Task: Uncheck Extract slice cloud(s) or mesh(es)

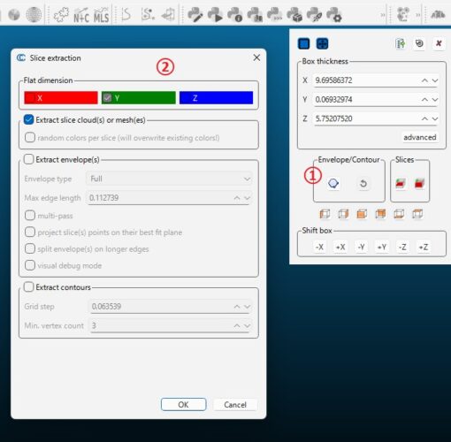Action: (29, 119)
